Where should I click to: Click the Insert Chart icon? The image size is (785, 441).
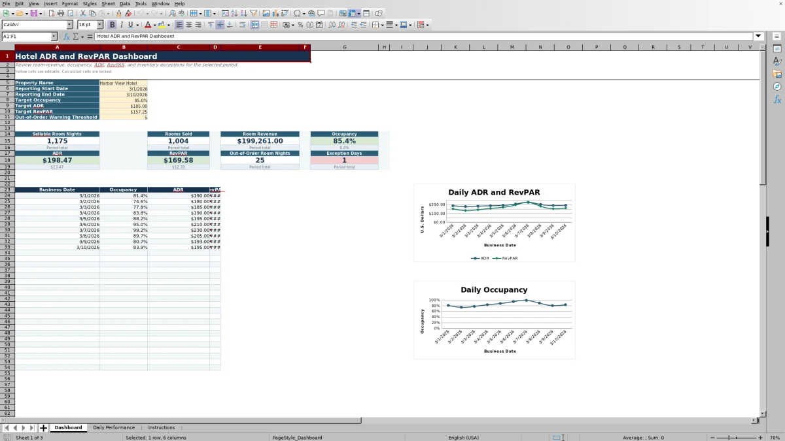click(x=275, y=13)
